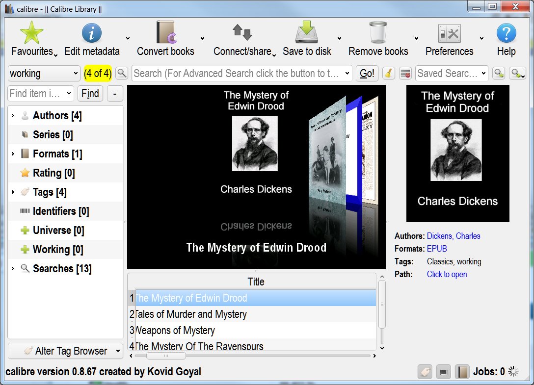
Task: Select 'The Mystery of Edwin Drood' row
Action: coord(256,298)
